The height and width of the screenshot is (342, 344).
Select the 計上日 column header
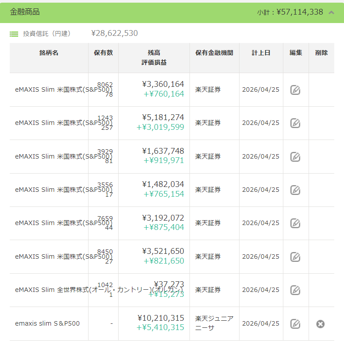[261, 53]
